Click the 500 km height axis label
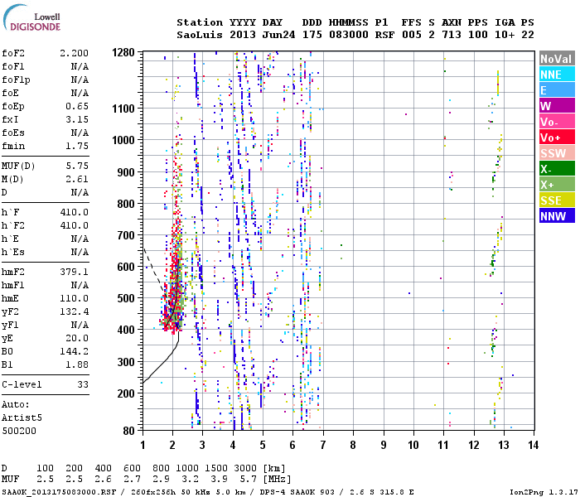This screenshot has width=580, height=497. (x=126, y=298)
